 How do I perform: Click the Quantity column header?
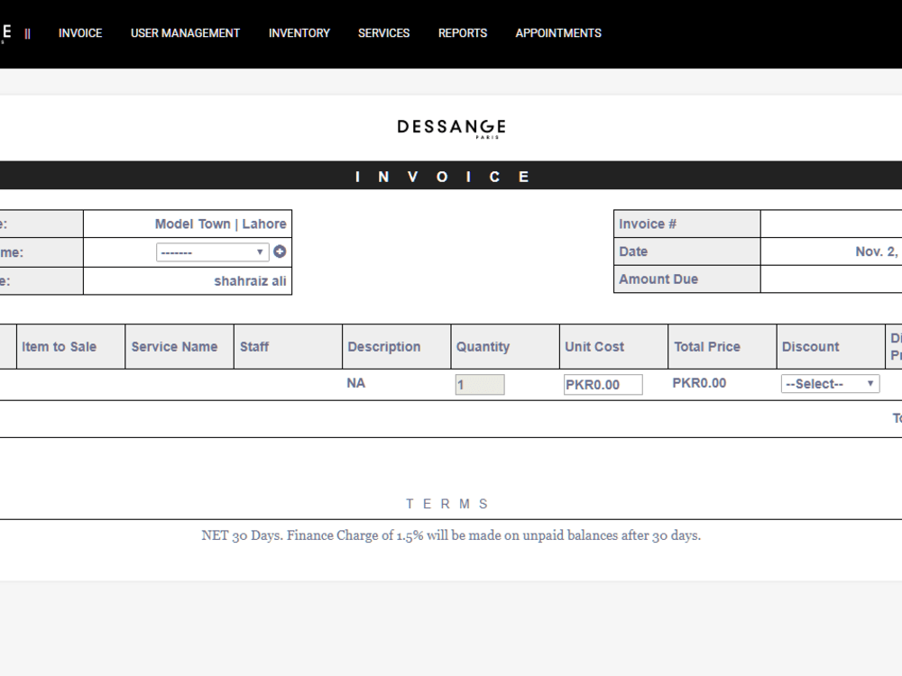click(x=505, y=347)
